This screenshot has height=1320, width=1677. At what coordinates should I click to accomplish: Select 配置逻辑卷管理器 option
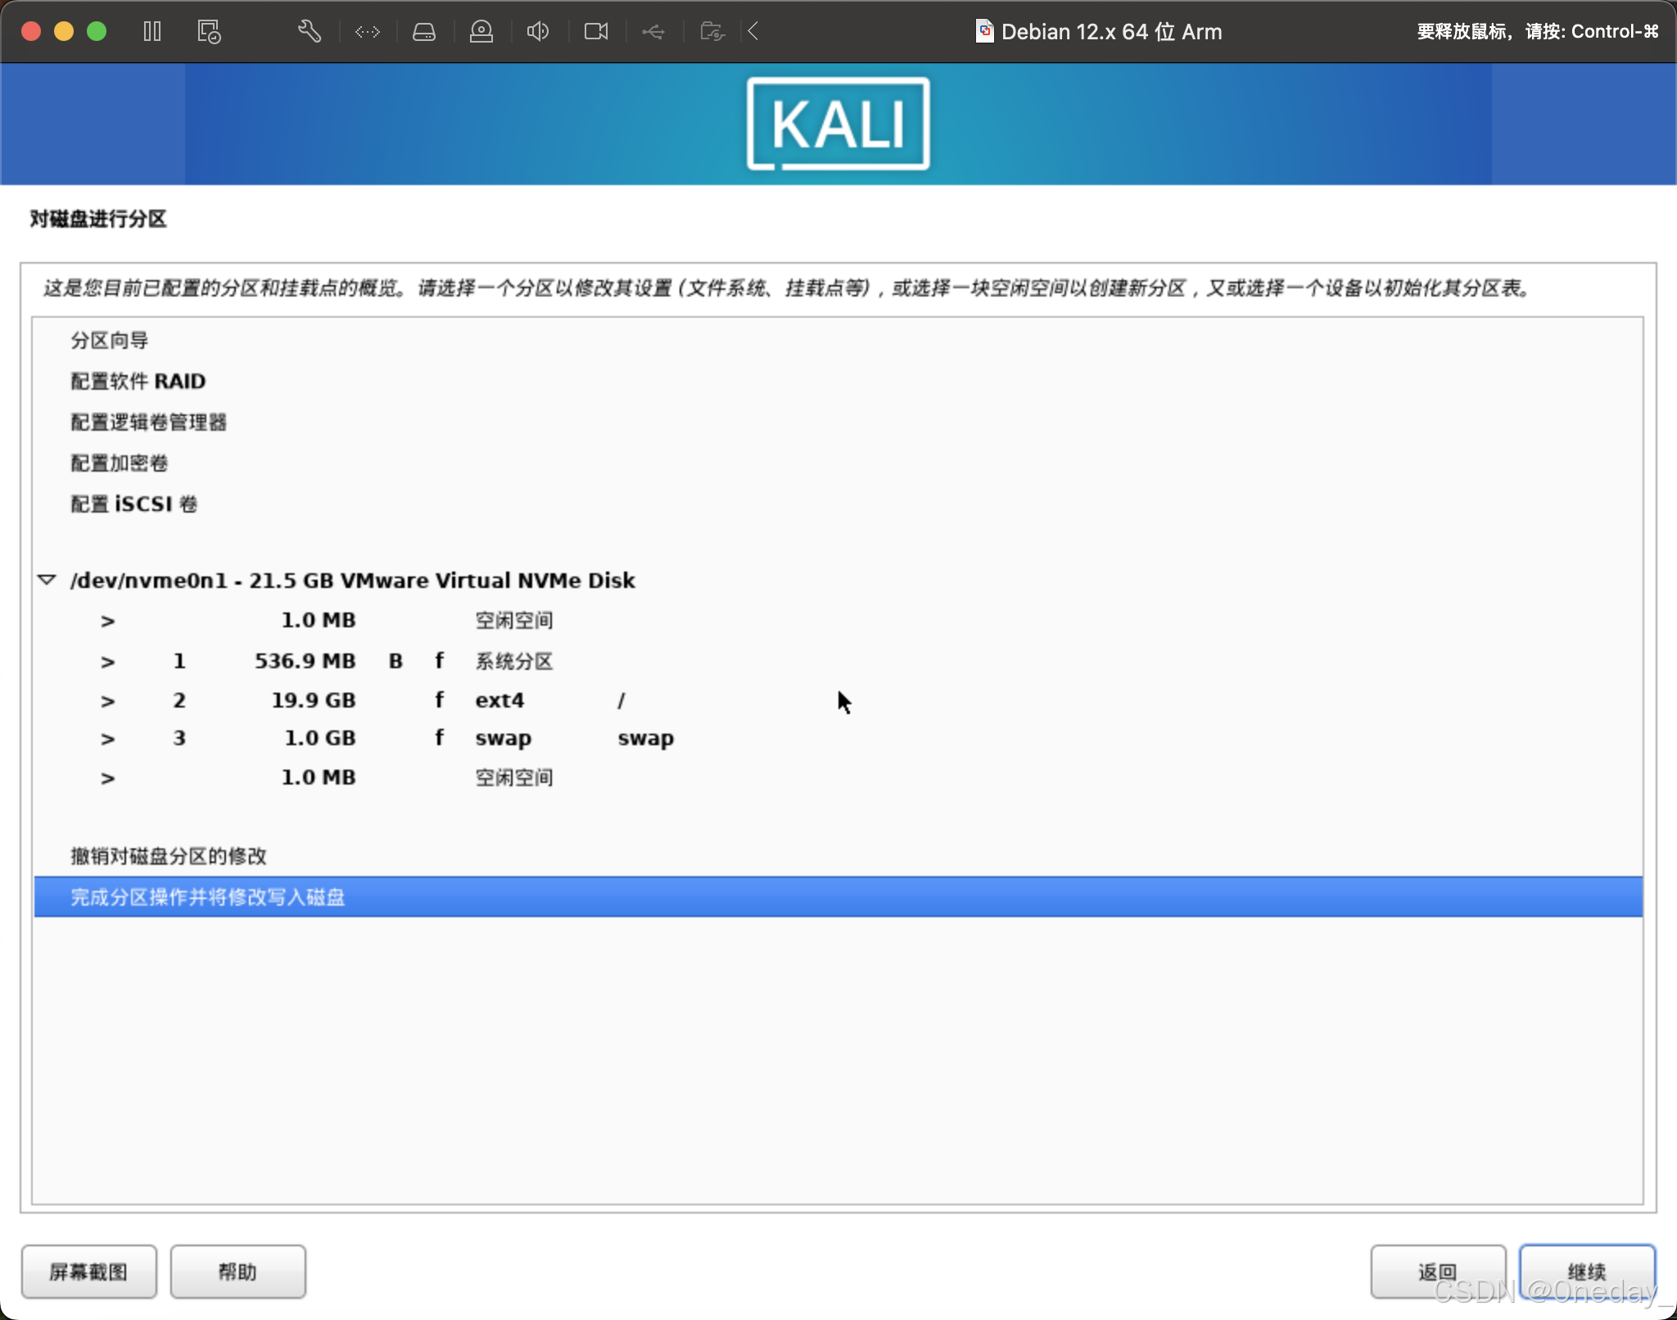point(148,422)
